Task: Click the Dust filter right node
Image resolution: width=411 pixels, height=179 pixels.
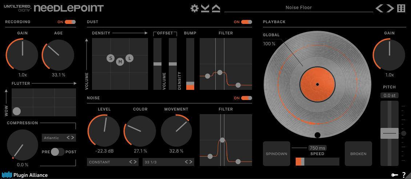Action: pos(238,85)
